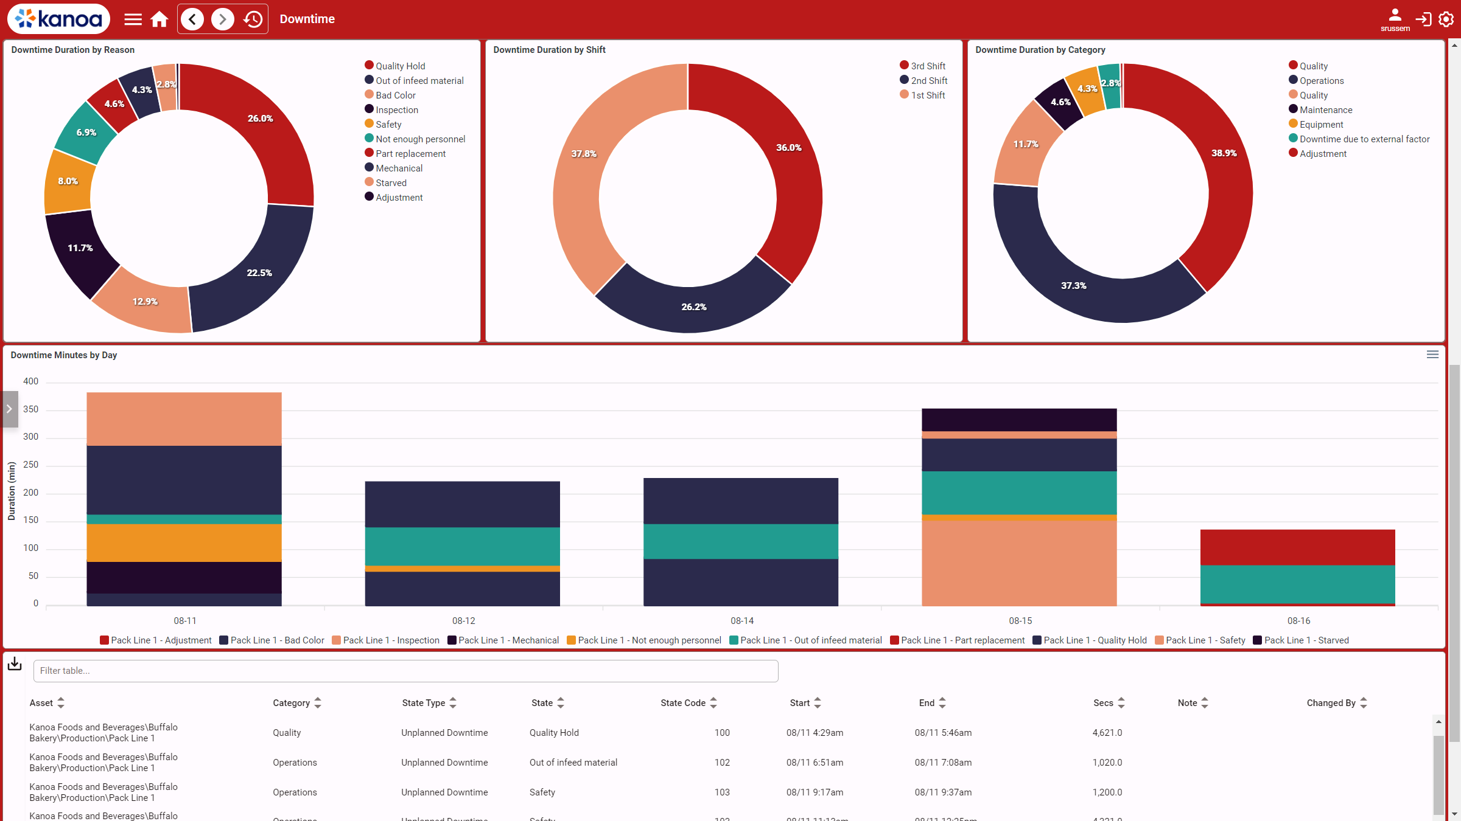
Task: Toggle Operations in Category legend
Action: point(1316,80)
